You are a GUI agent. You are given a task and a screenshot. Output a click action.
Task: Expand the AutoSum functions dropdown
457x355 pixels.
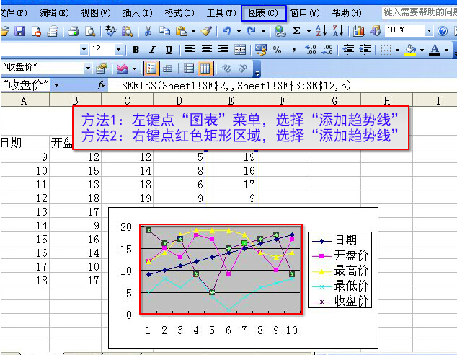tap(309, 31)
